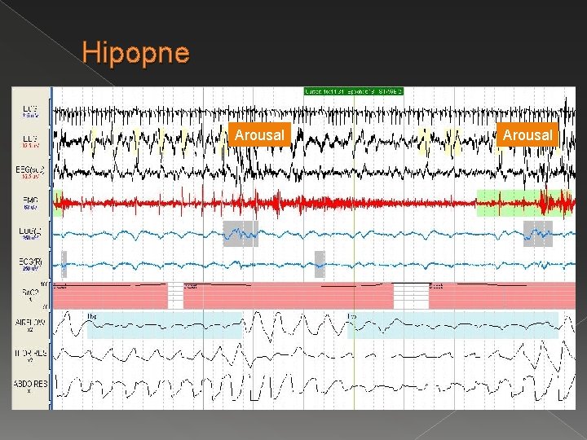Viewport: 587px width, 440px height.
Task: Select the second blue hypopnea event on AIRFLOW
Action: click(453, 325)
